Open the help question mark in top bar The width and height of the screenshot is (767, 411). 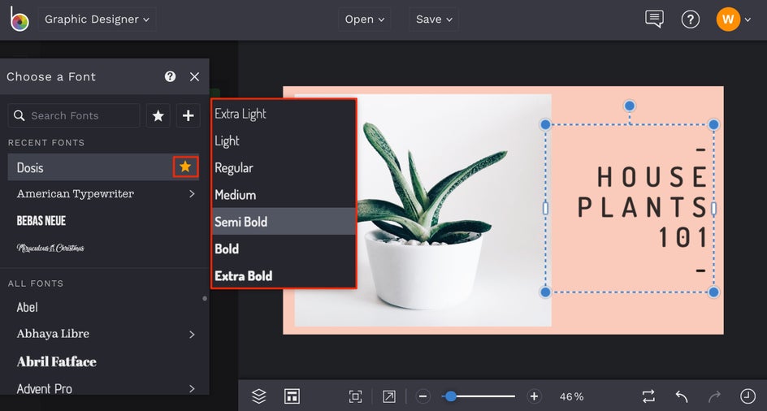point(690,19)
